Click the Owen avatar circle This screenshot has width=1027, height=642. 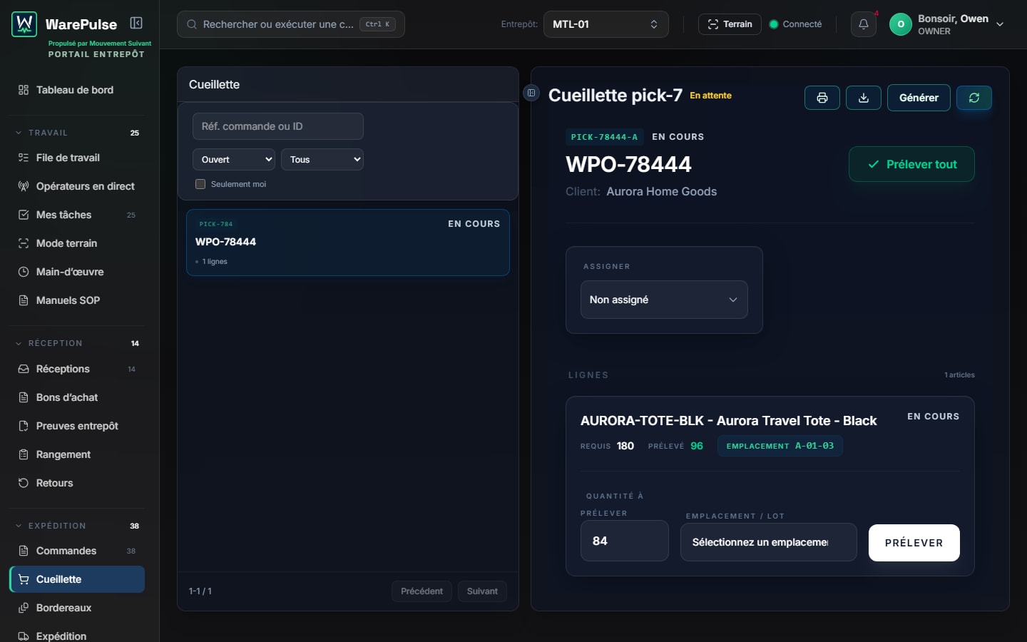[x=901, y=24]
